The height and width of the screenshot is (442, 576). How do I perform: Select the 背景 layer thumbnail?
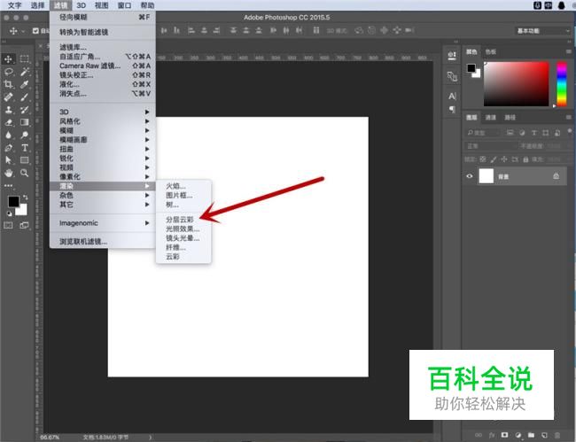pyautogui.click(x=486, y=176)
